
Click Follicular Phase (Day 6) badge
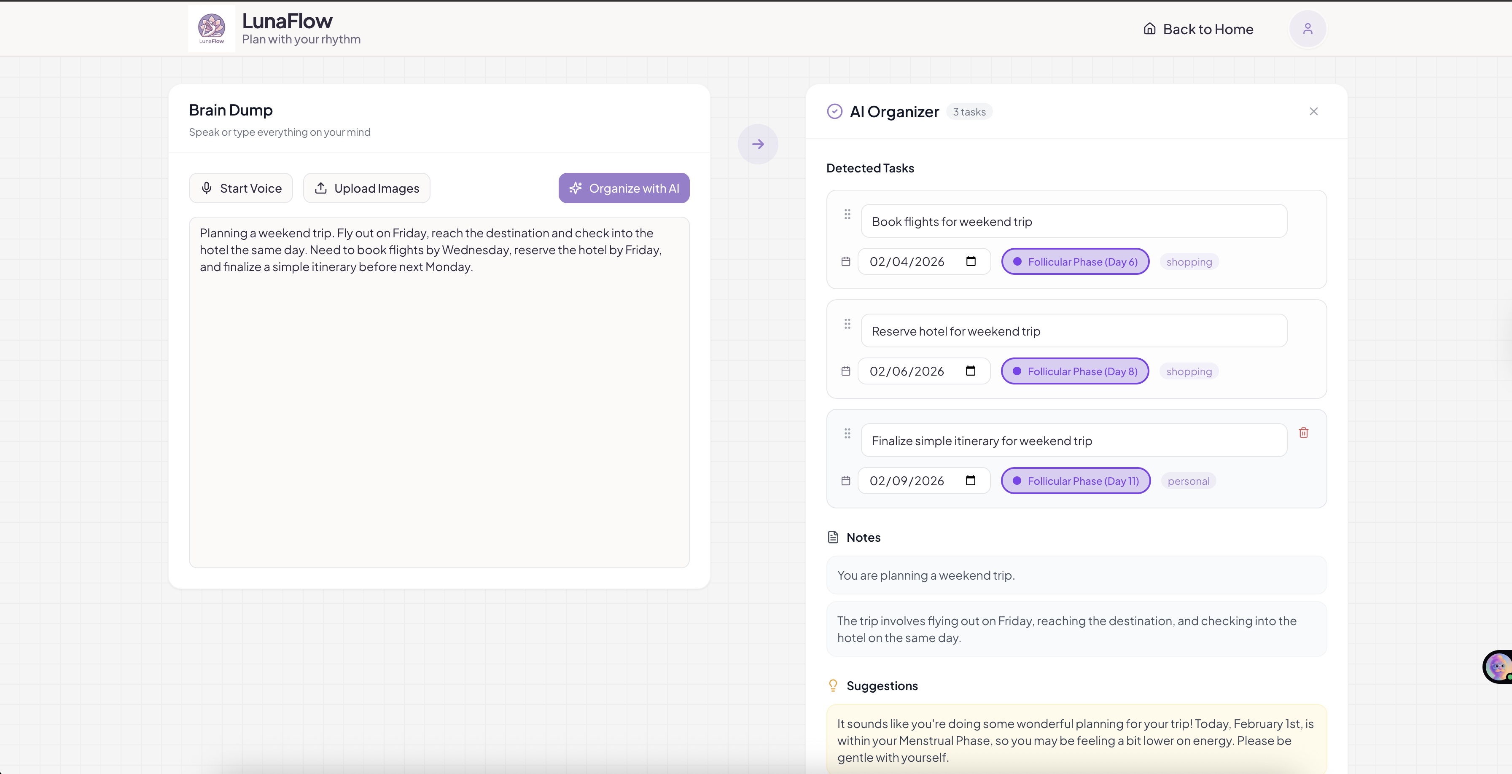coord(1075,262)
